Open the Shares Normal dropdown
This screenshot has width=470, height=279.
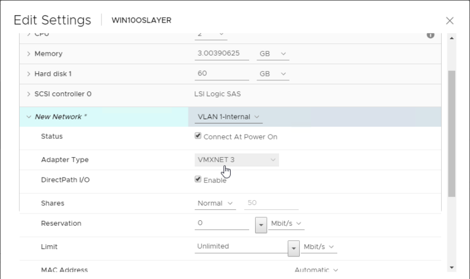tap(215, 203)
